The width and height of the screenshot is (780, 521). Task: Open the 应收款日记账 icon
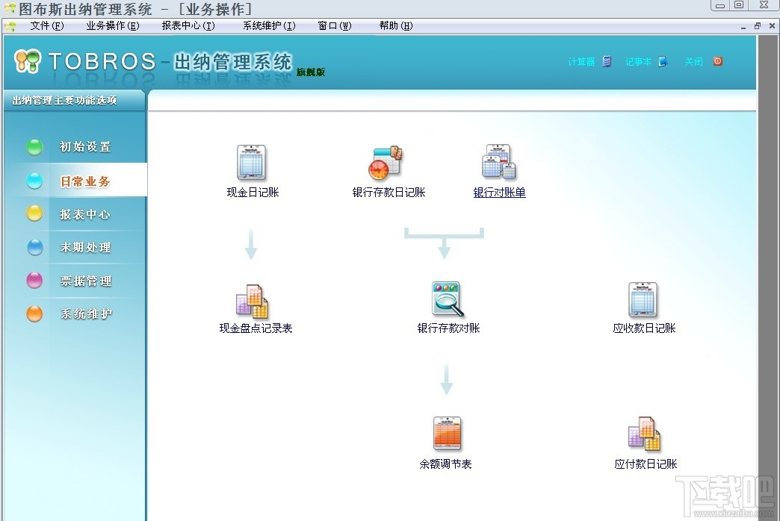point(643,300)
